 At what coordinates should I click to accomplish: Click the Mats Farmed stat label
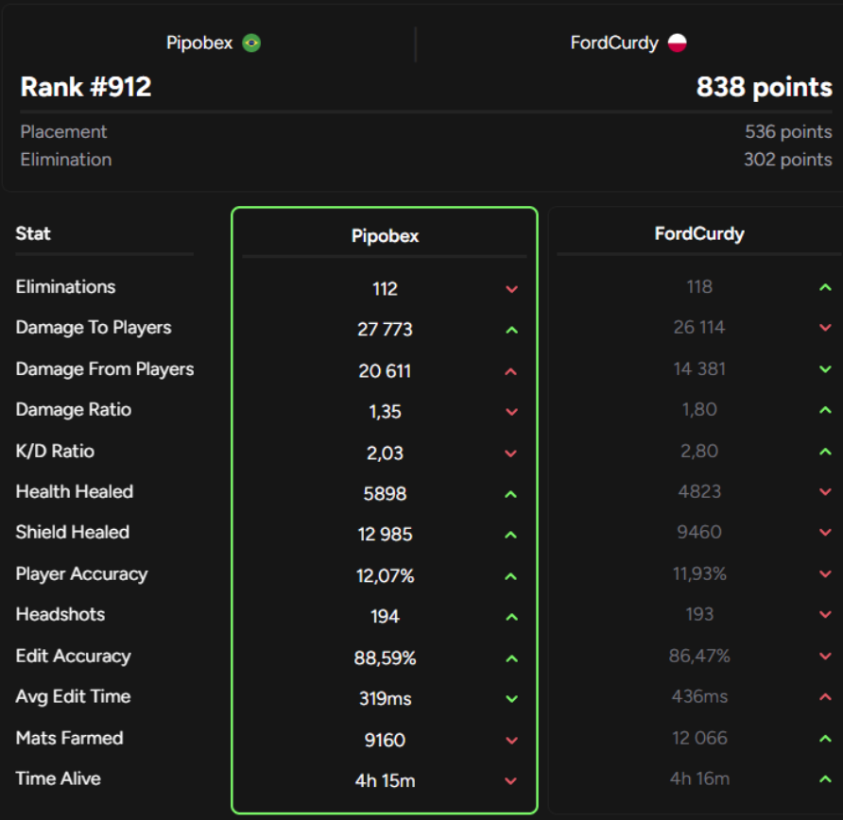pyautogui.click(x=69, y=739)
